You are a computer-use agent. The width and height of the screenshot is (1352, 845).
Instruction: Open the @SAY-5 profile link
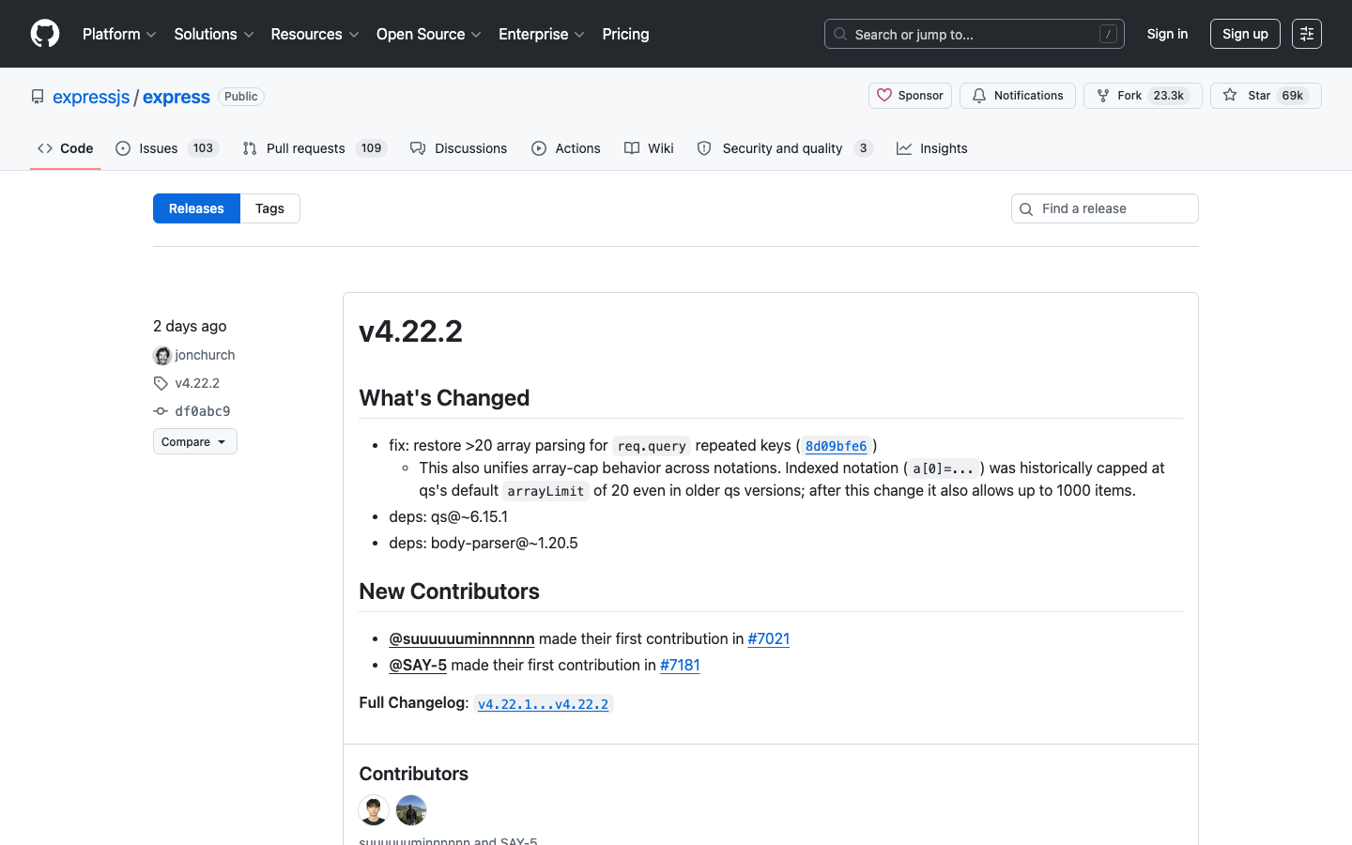click(x=418, y=665)
